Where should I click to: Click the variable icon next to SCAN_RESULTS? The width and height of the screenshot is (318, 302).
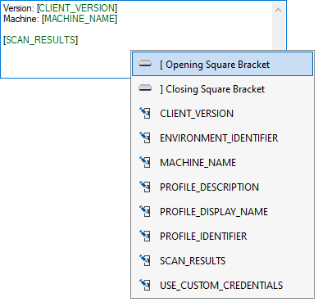pos(145,260)
